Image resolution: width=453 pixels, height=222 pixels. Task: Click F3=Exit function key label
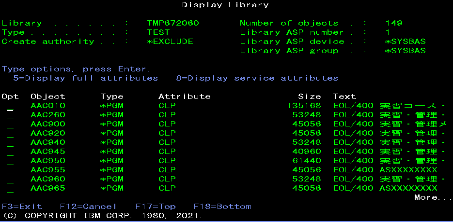pos(22,207)
